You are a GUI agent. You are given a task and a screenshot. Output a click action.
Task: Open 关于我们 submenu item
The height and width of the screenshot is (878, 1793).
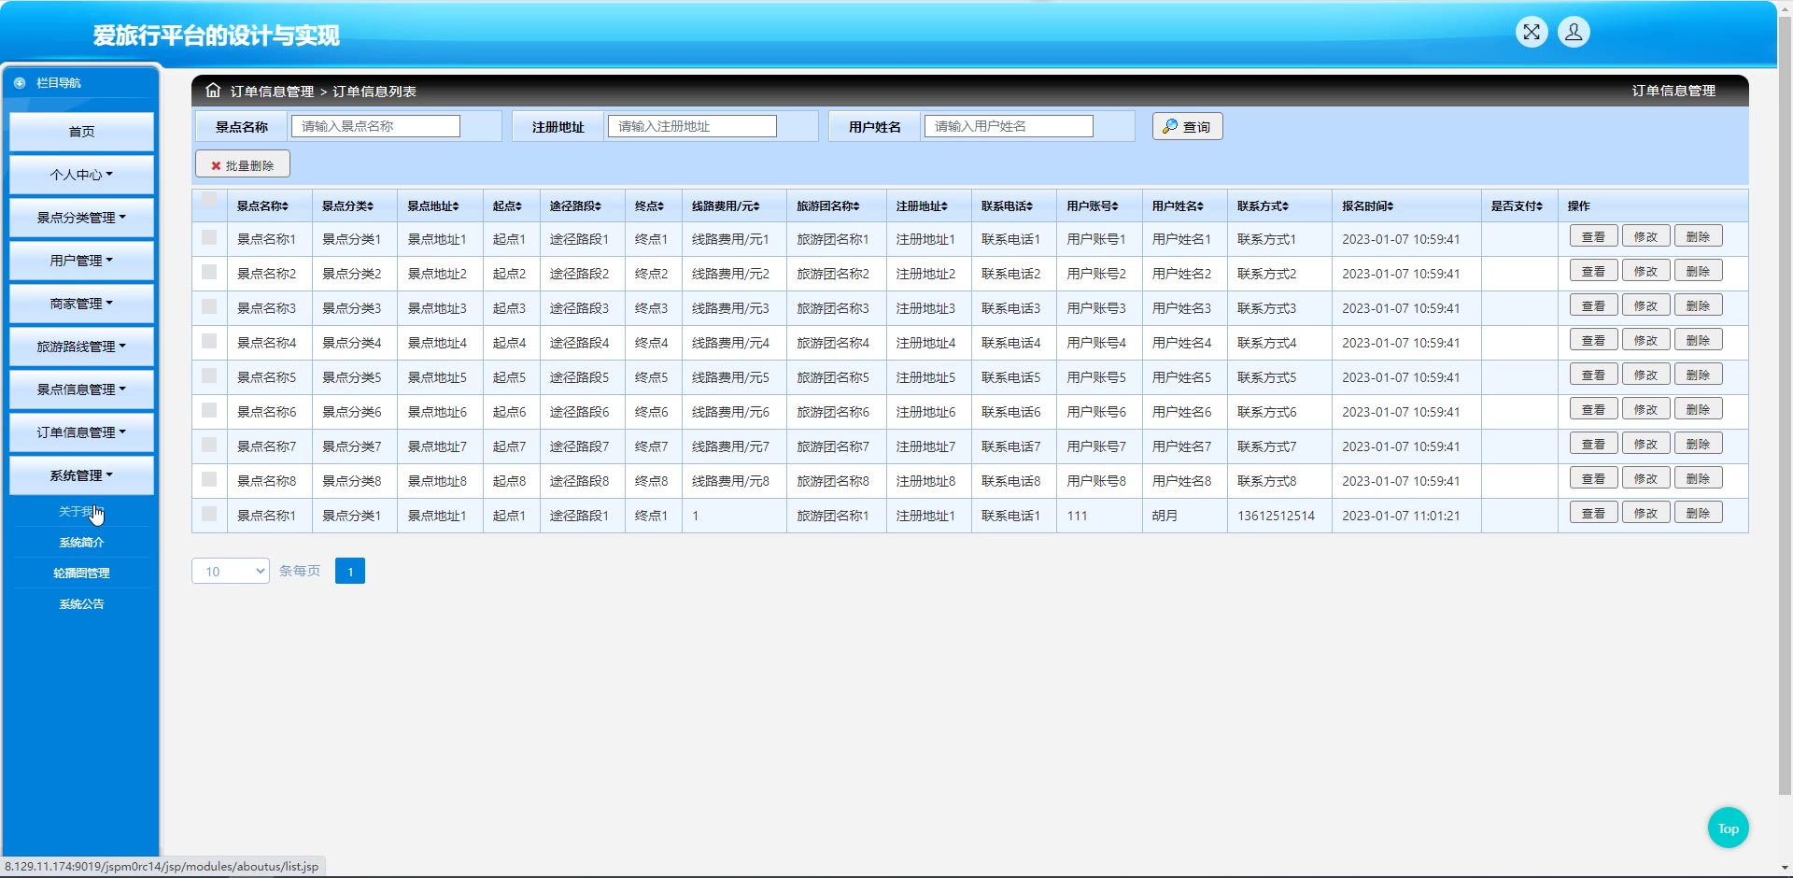pos(81,512)
